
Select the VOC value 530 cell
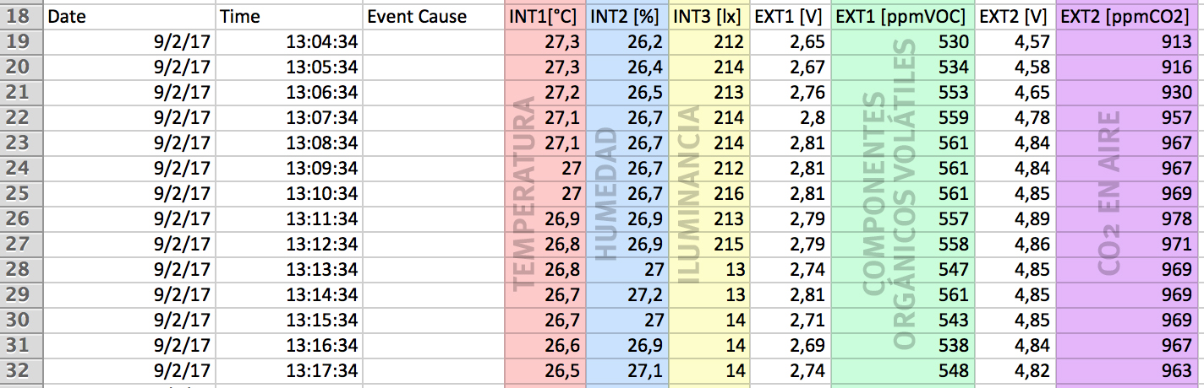[x=903, y=42]
